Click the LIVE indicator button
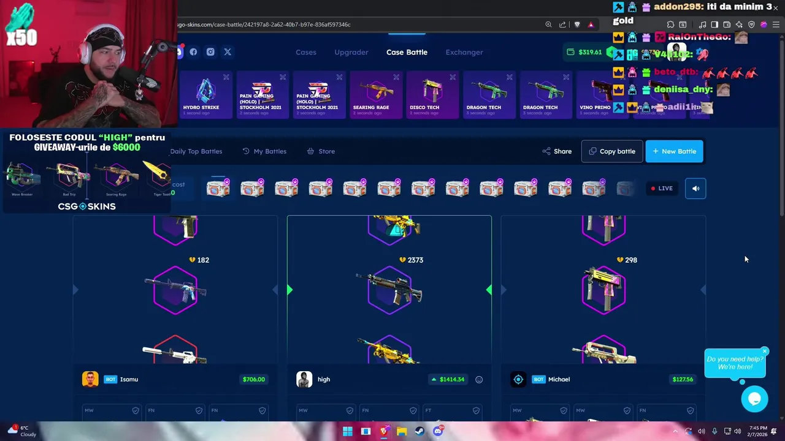 662,189
